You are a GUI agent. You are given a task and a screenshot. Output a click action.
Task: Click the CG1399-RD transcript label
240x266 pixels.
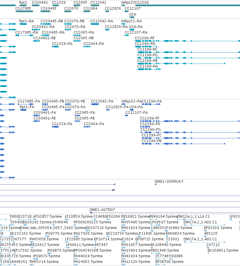tap(145, 43)
